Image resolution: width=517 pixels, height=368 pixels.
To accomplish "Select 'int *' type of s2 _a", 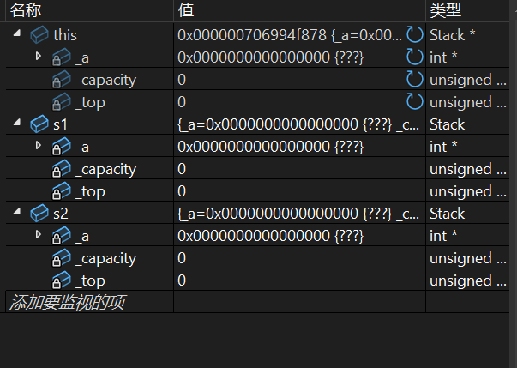I will click(x=443, y=236).
